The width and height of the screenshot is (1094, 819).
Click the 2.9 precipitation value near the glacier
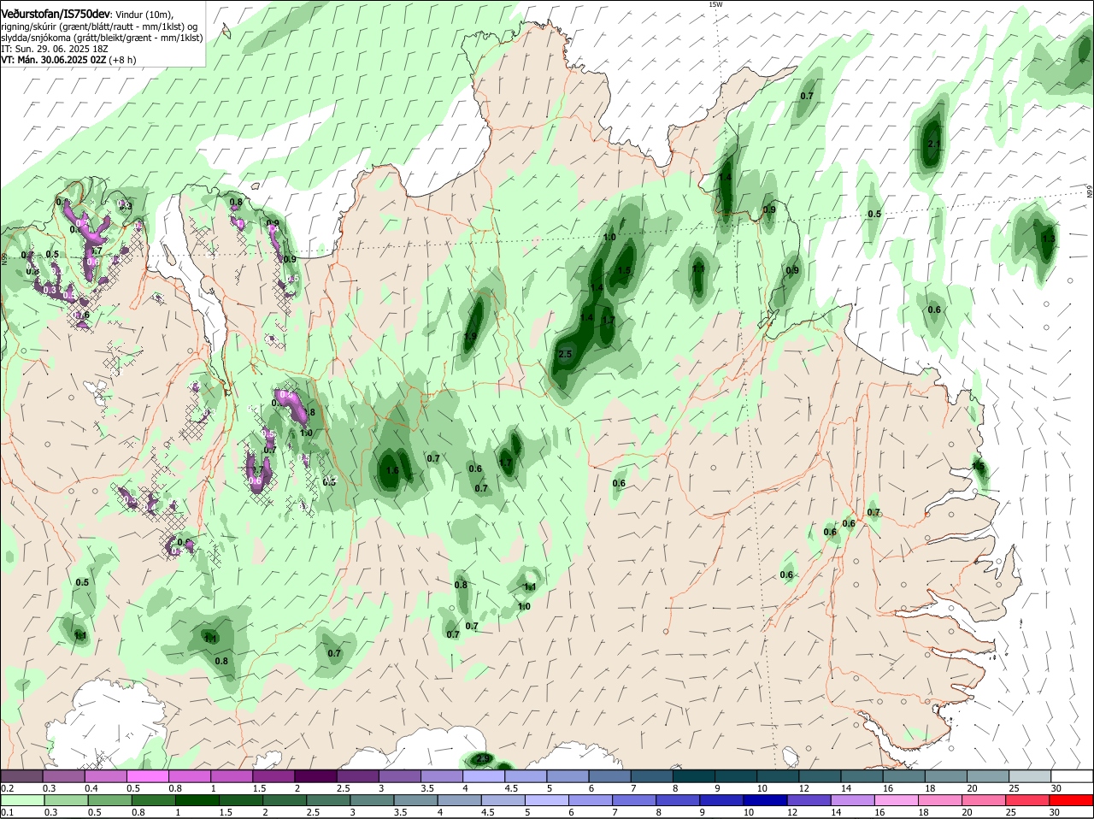point(483,758)
